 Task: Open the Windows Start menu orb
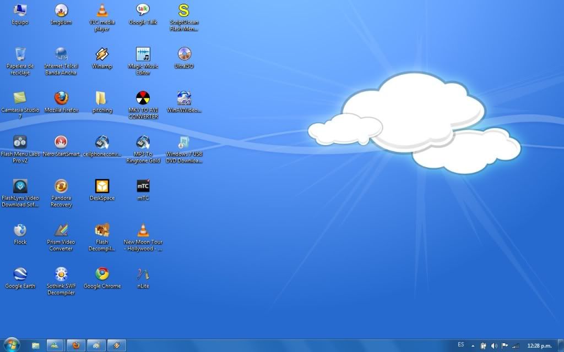tap(12, 345)
